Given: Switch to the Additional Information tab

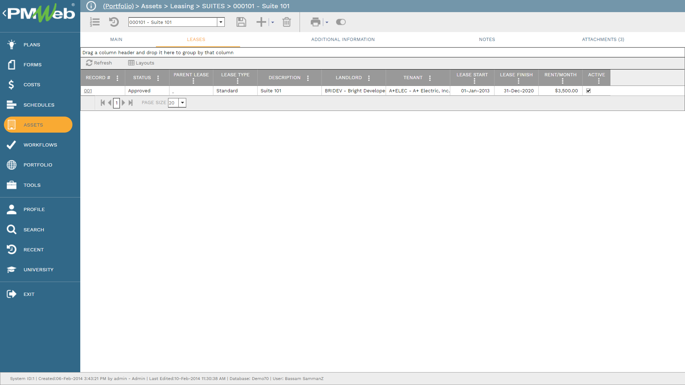Looking at the screenshot, I should coord(343,40).
